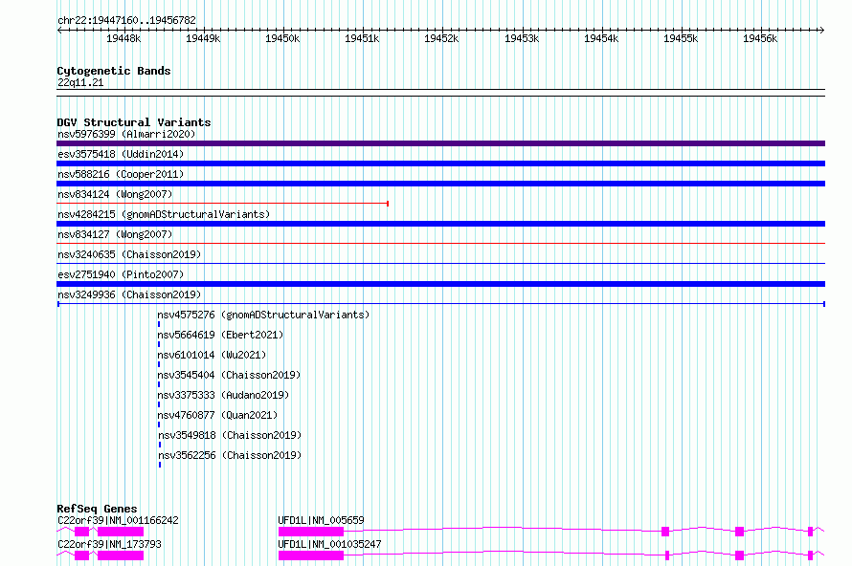Select the UFD1L|NM_005659 gene label

(321, 520)
